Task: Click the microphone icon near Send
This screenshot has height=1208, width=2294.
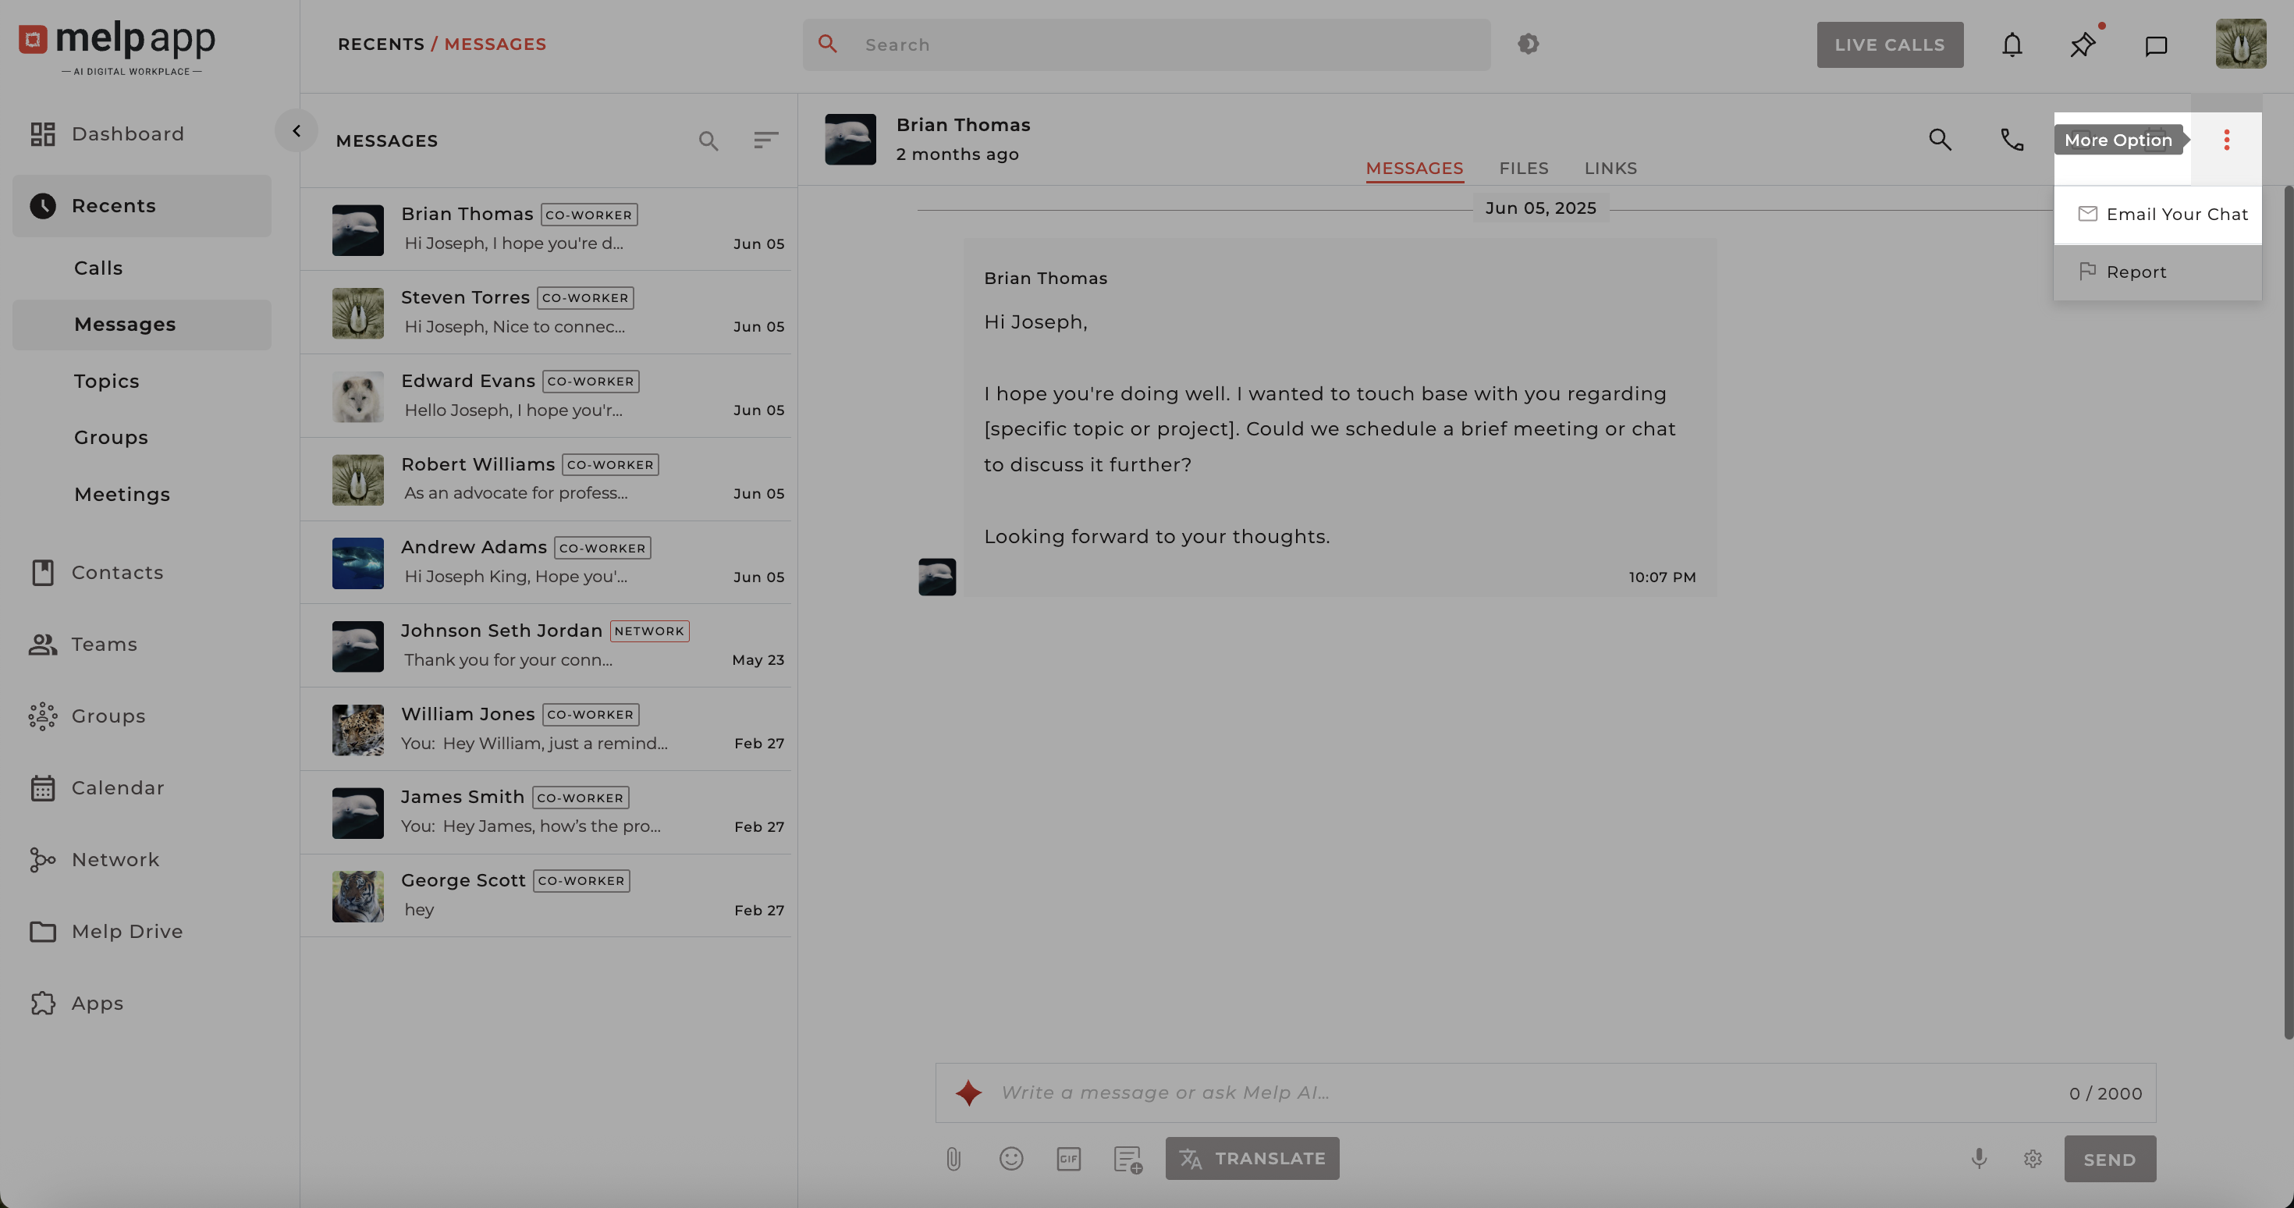Action: click(x=1979, y=1158)
